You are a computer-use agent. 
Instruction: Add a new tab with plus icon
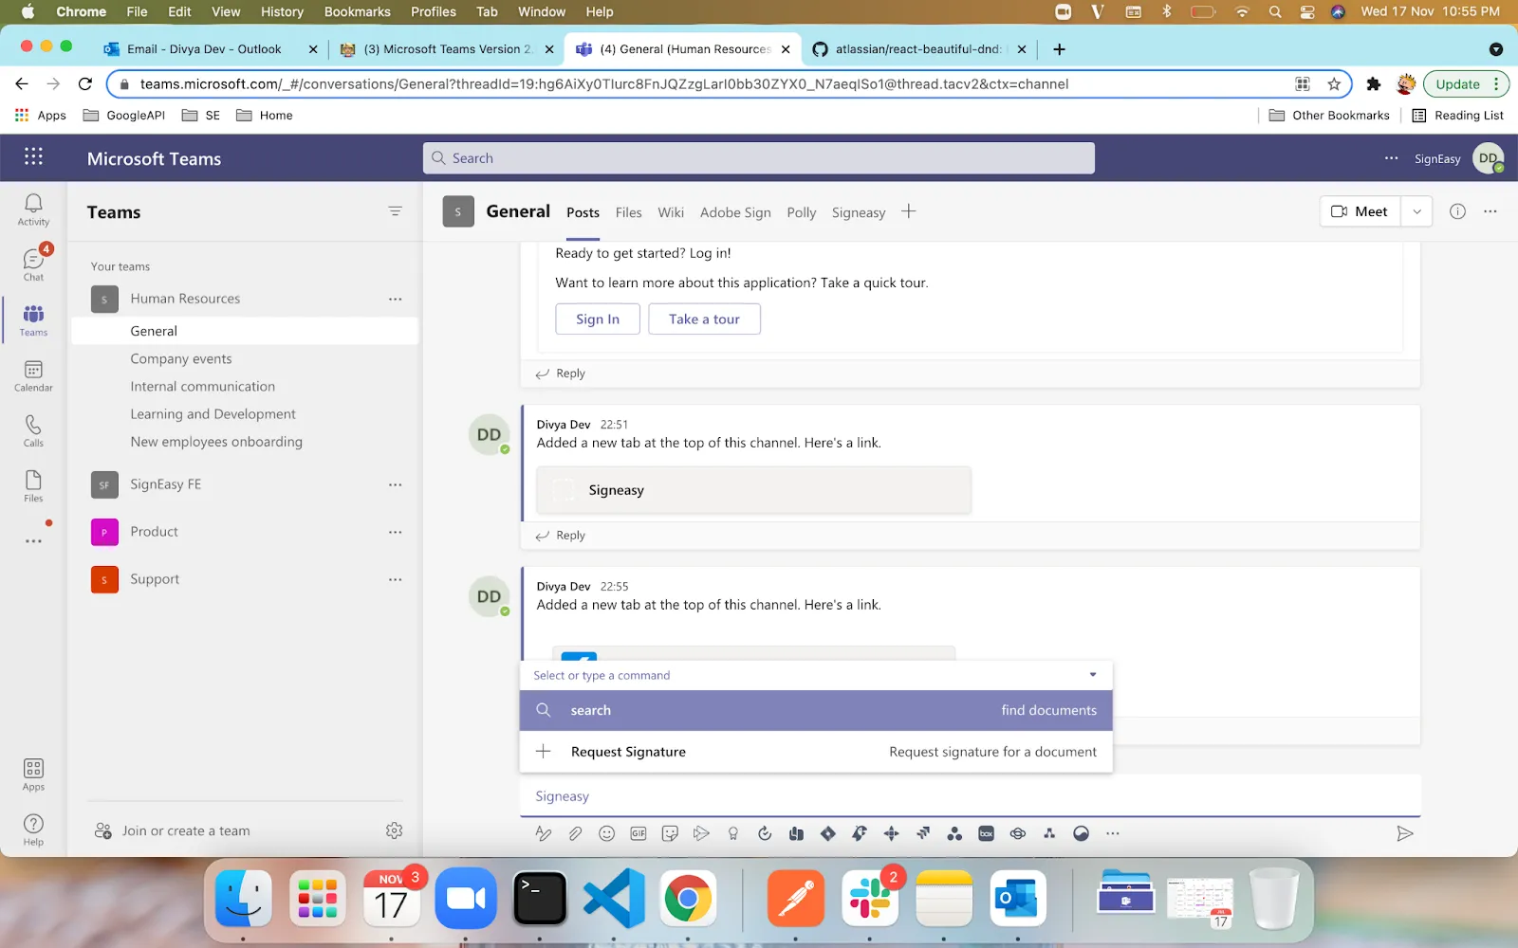(908, 211)
